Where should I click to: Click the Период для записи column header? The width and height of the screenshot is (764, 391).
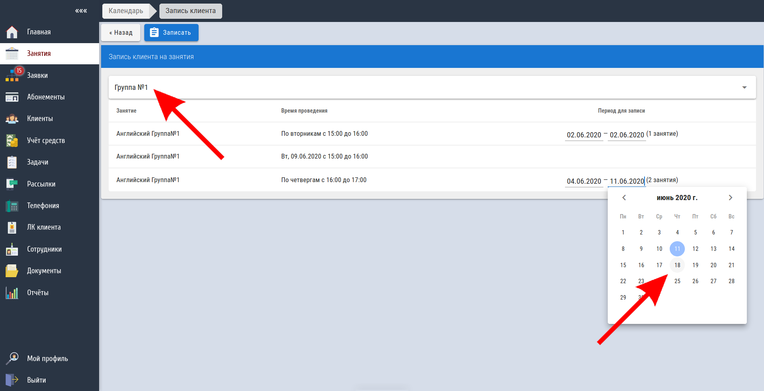pyautogui.click(x=621, y=111)
